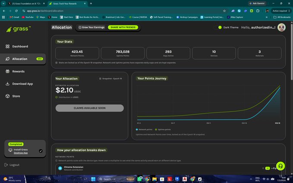Bookmark this page with the star

[x=224, y=11]
